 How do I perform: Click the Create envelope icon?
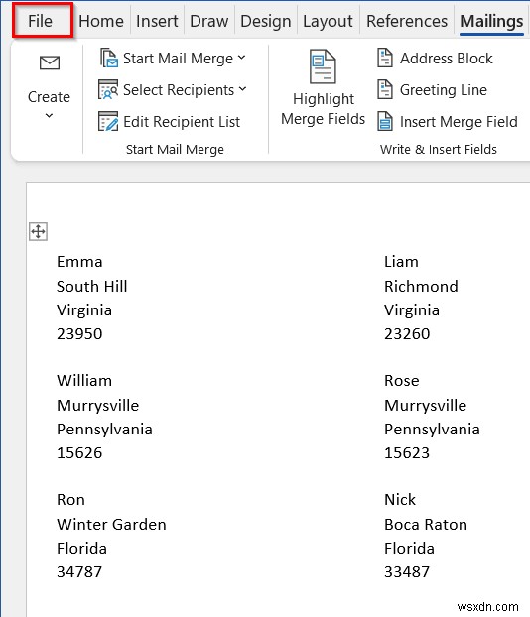pos(50,62)
